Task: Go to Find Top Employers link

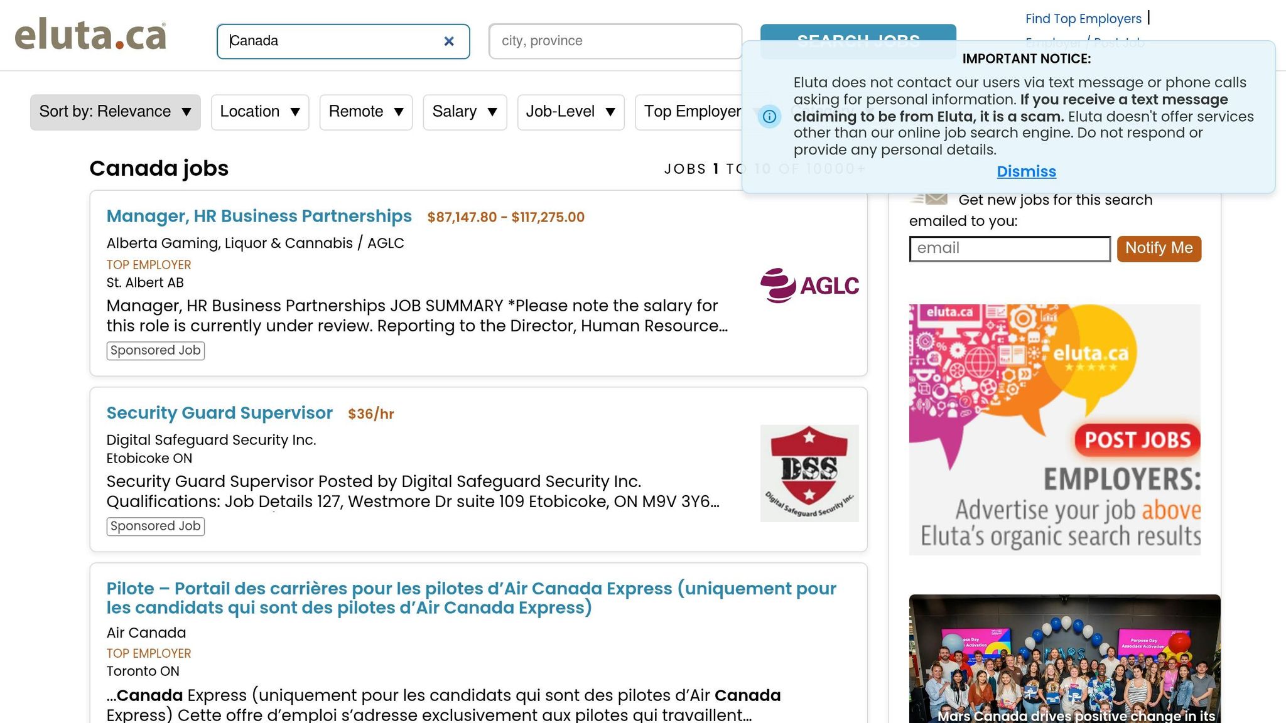Action: point(1083,19)
